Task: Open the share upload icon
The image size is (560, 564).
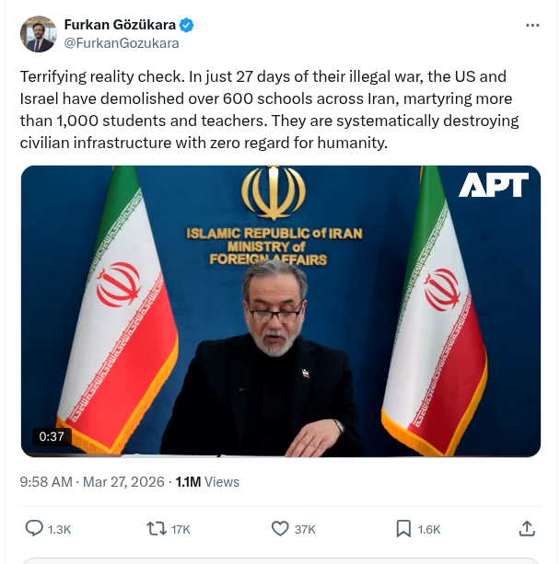Action: 527,529
